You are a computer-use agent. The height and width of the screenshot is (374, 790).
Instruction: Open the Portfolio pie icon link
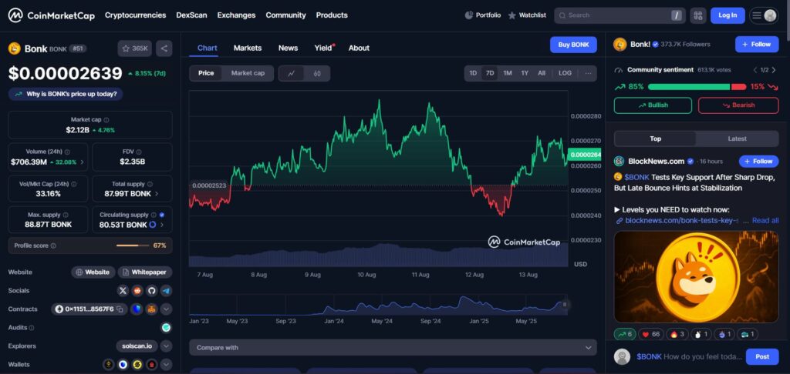pyautogui.click(x=483, y=15)
